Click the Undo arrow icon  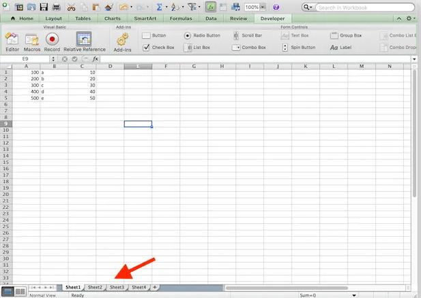(x=124, y=7)
